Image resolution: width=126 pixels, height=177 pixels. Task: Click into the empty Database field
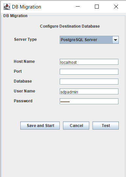point(89,82)
